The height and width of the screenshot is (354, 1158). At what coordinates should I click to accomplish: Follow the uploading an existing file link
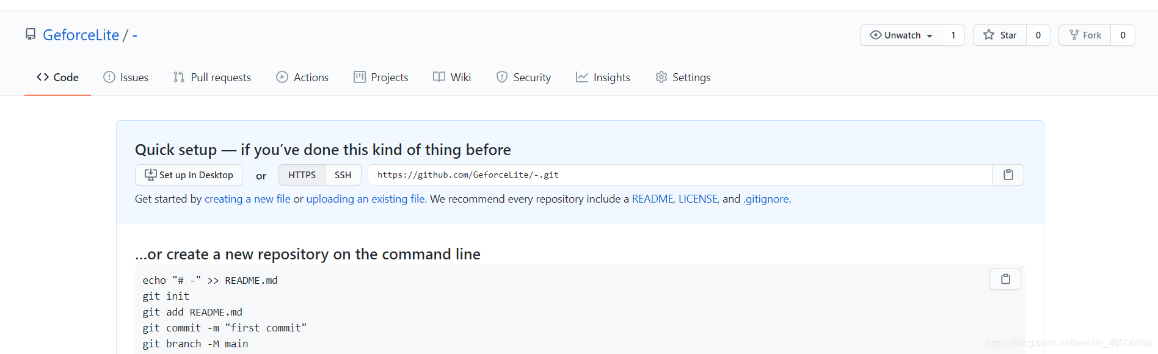click(x=365, y=198)
